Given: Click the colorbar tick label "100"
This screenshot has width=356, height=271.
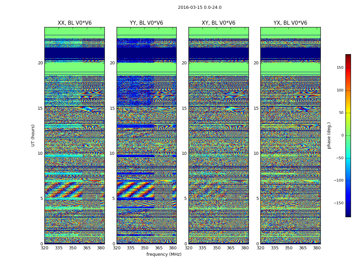Looking at the screenshot, I should [x=340, y=90].
